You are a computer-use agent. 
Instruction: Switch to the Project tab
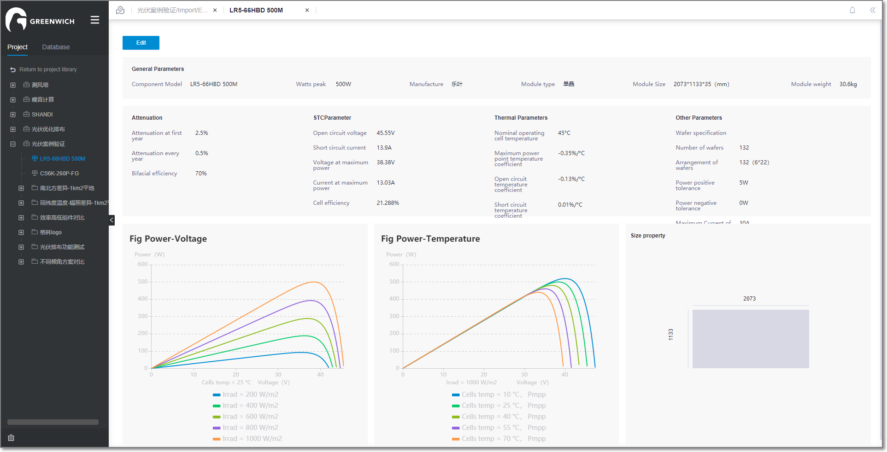(x=18, y=47)
